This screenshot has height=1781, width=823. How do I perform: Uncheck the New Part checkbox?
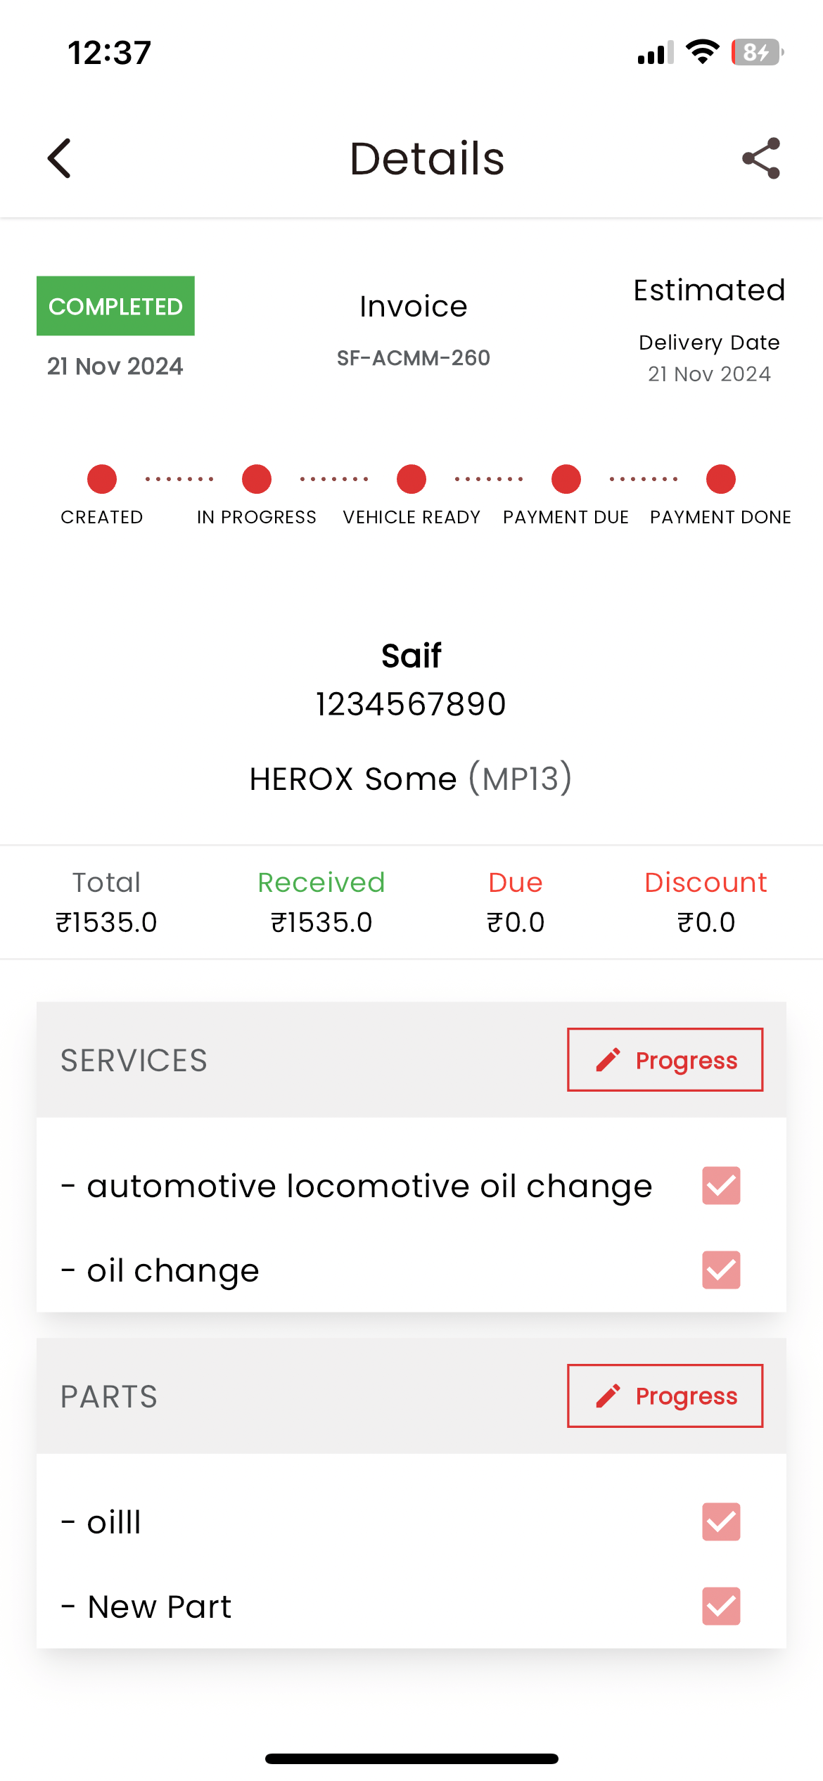721,1606
